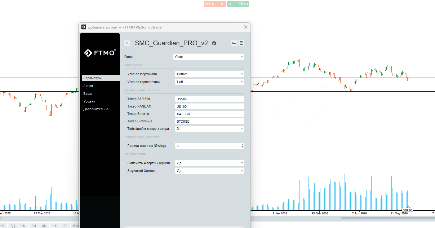The width and height of the screenshot is (435, 228).
Task: Increase Период свингов with the up arrow
Action: click(242, 145)
